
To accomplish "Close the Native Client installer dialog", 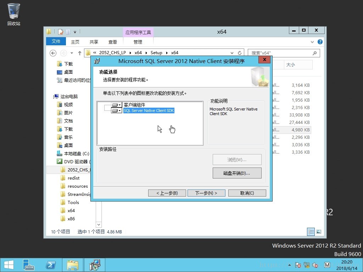I will click(x=265, y=59).
